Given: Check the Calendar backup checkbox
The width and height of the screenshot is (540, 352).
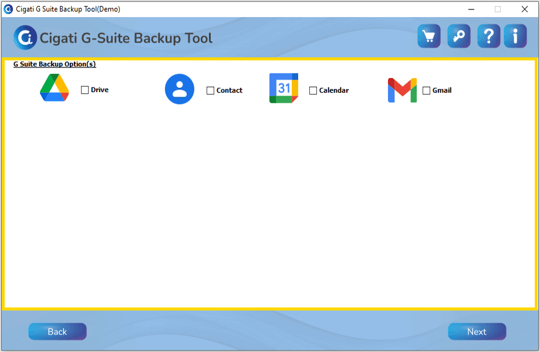Looking at the screenshot, I should [x=313, y=91].
